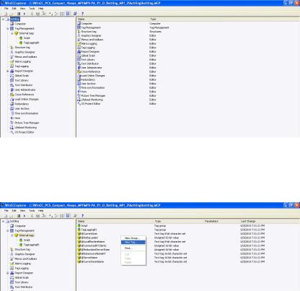The width and height of the screenshot is (300, 291).
Task: Open Help menu in lower window
Action: coord(40,210)
